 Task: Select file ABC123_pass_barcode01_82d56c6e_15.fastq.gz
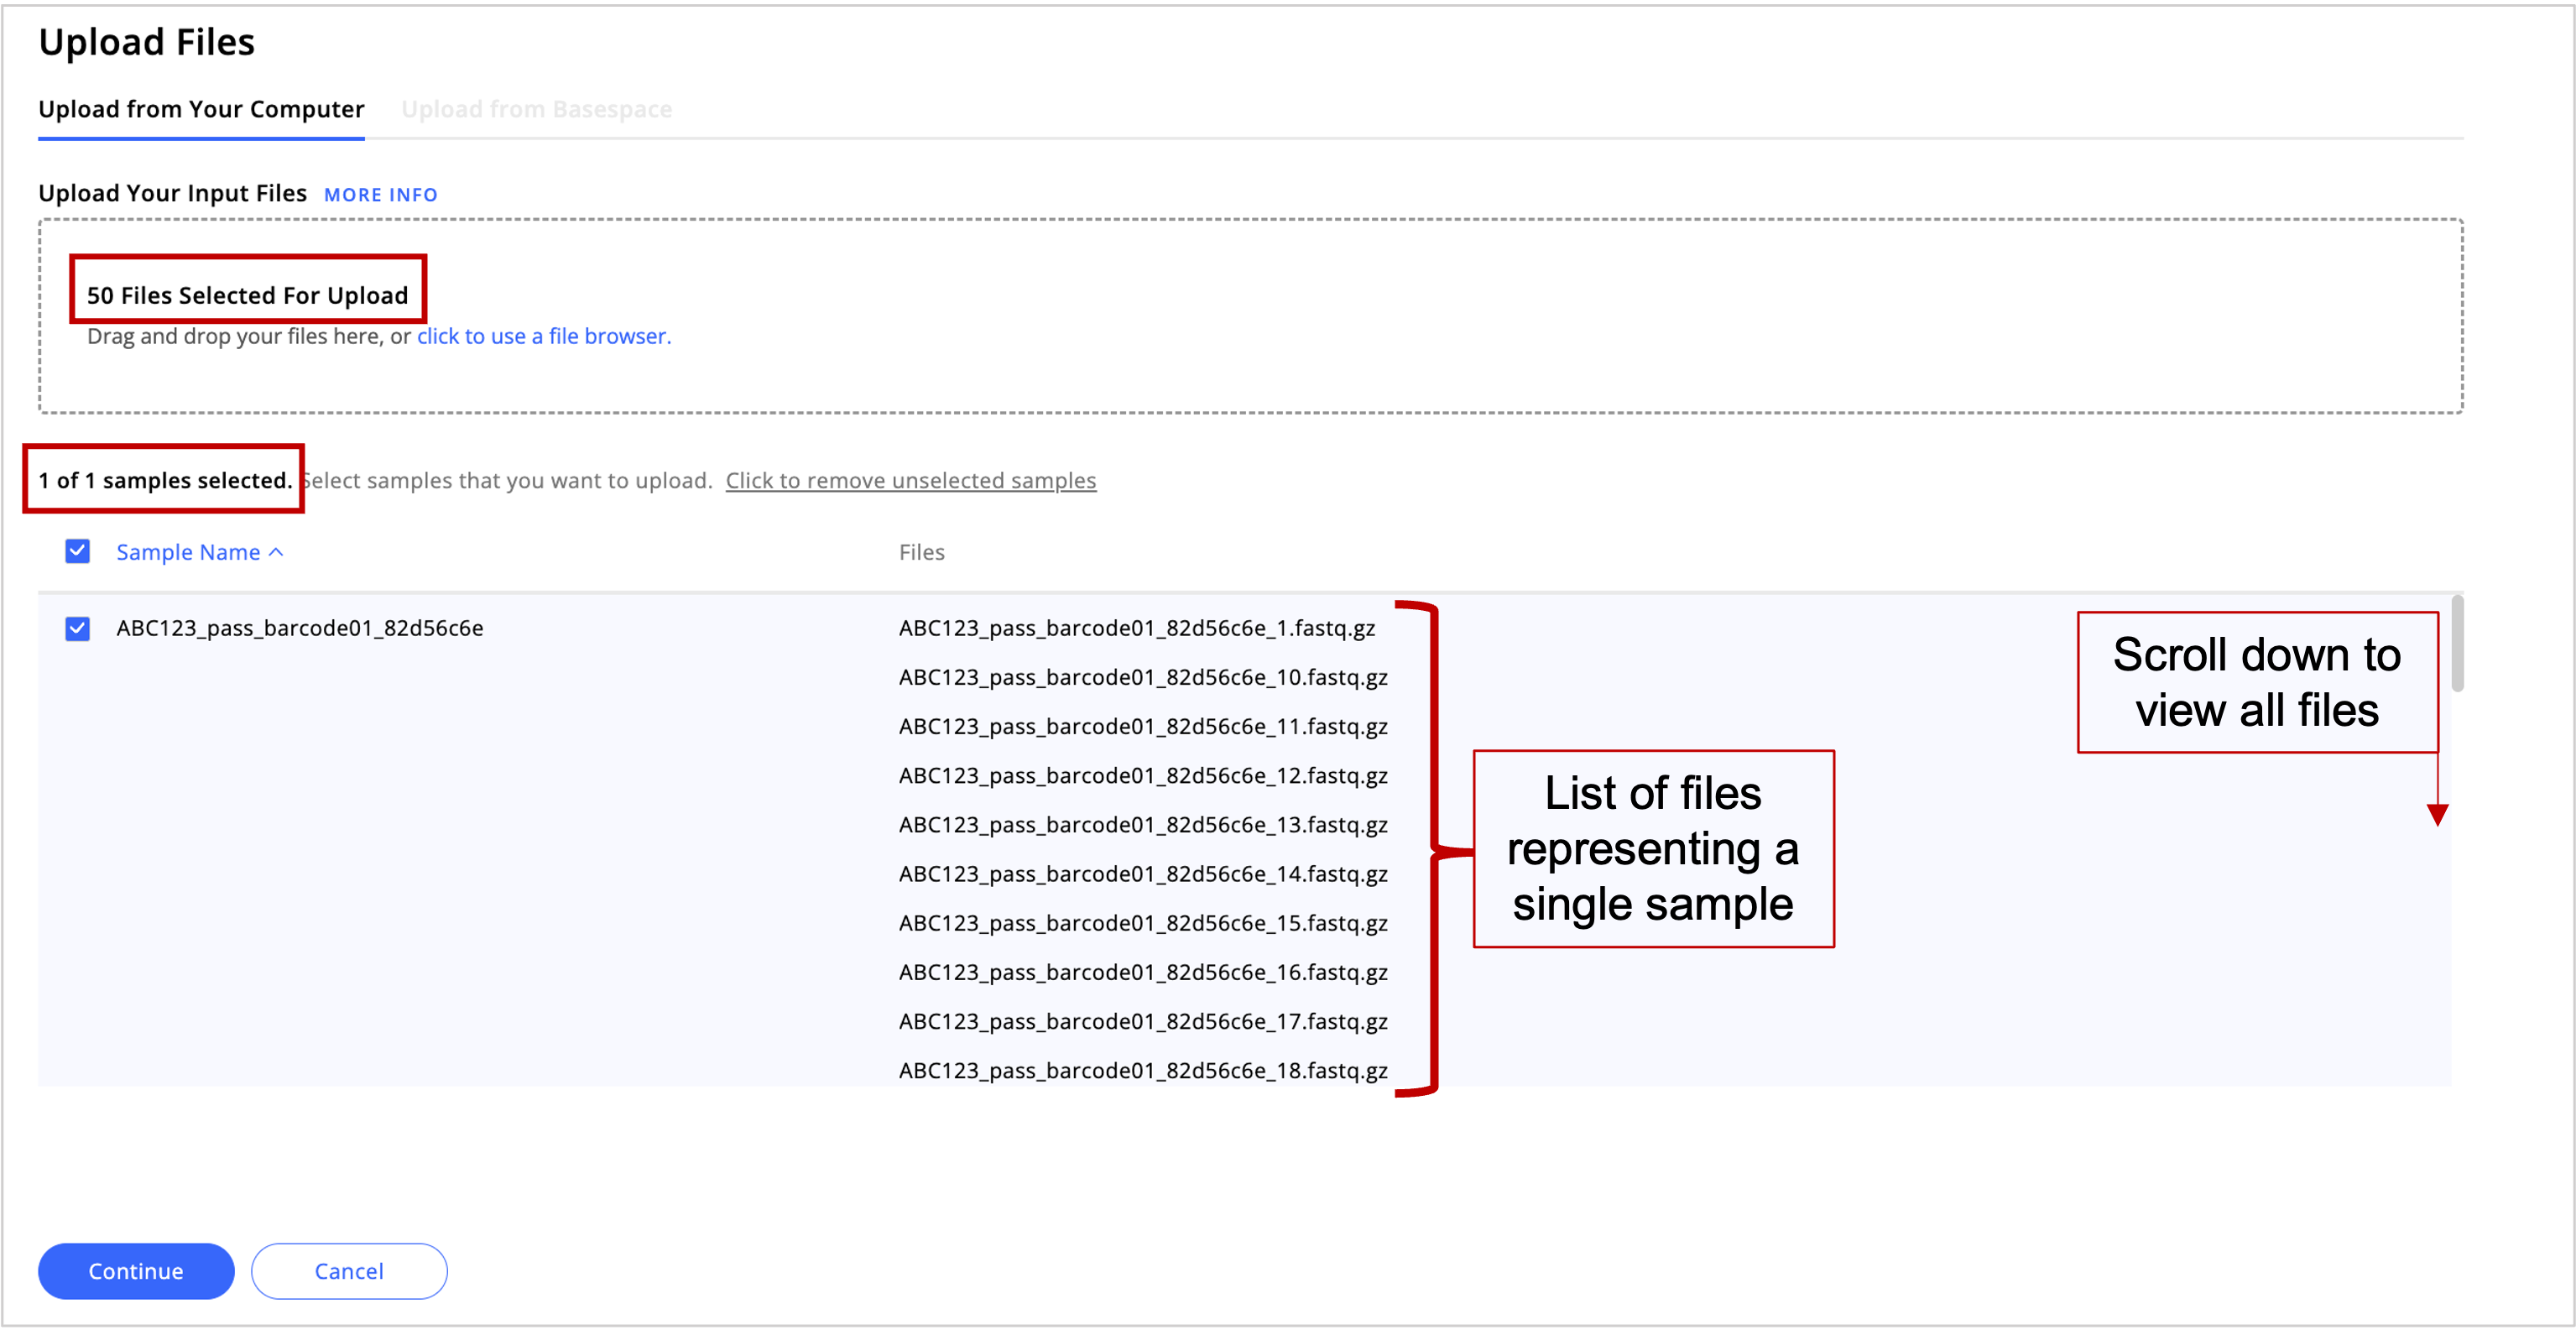(x=1143, y=923)
